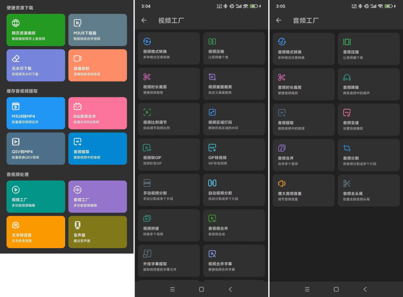Open the 音频格式转换 icon
Screen dimensions: 403x297
tap(282, 42)
